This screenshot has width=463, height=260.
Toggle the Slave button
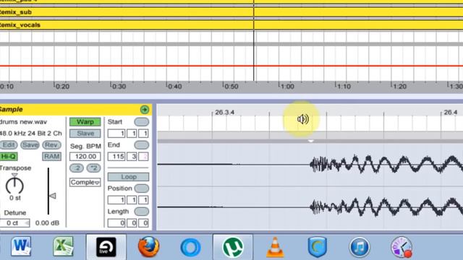point(85,134)
